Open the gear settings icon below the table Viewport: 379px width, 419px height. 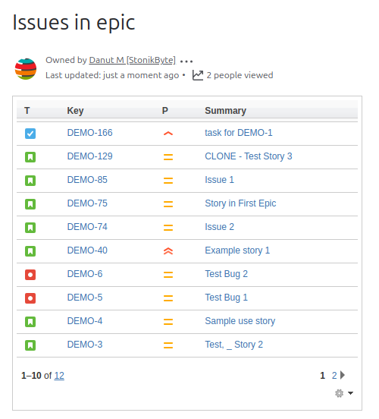[x=340, y=393]
